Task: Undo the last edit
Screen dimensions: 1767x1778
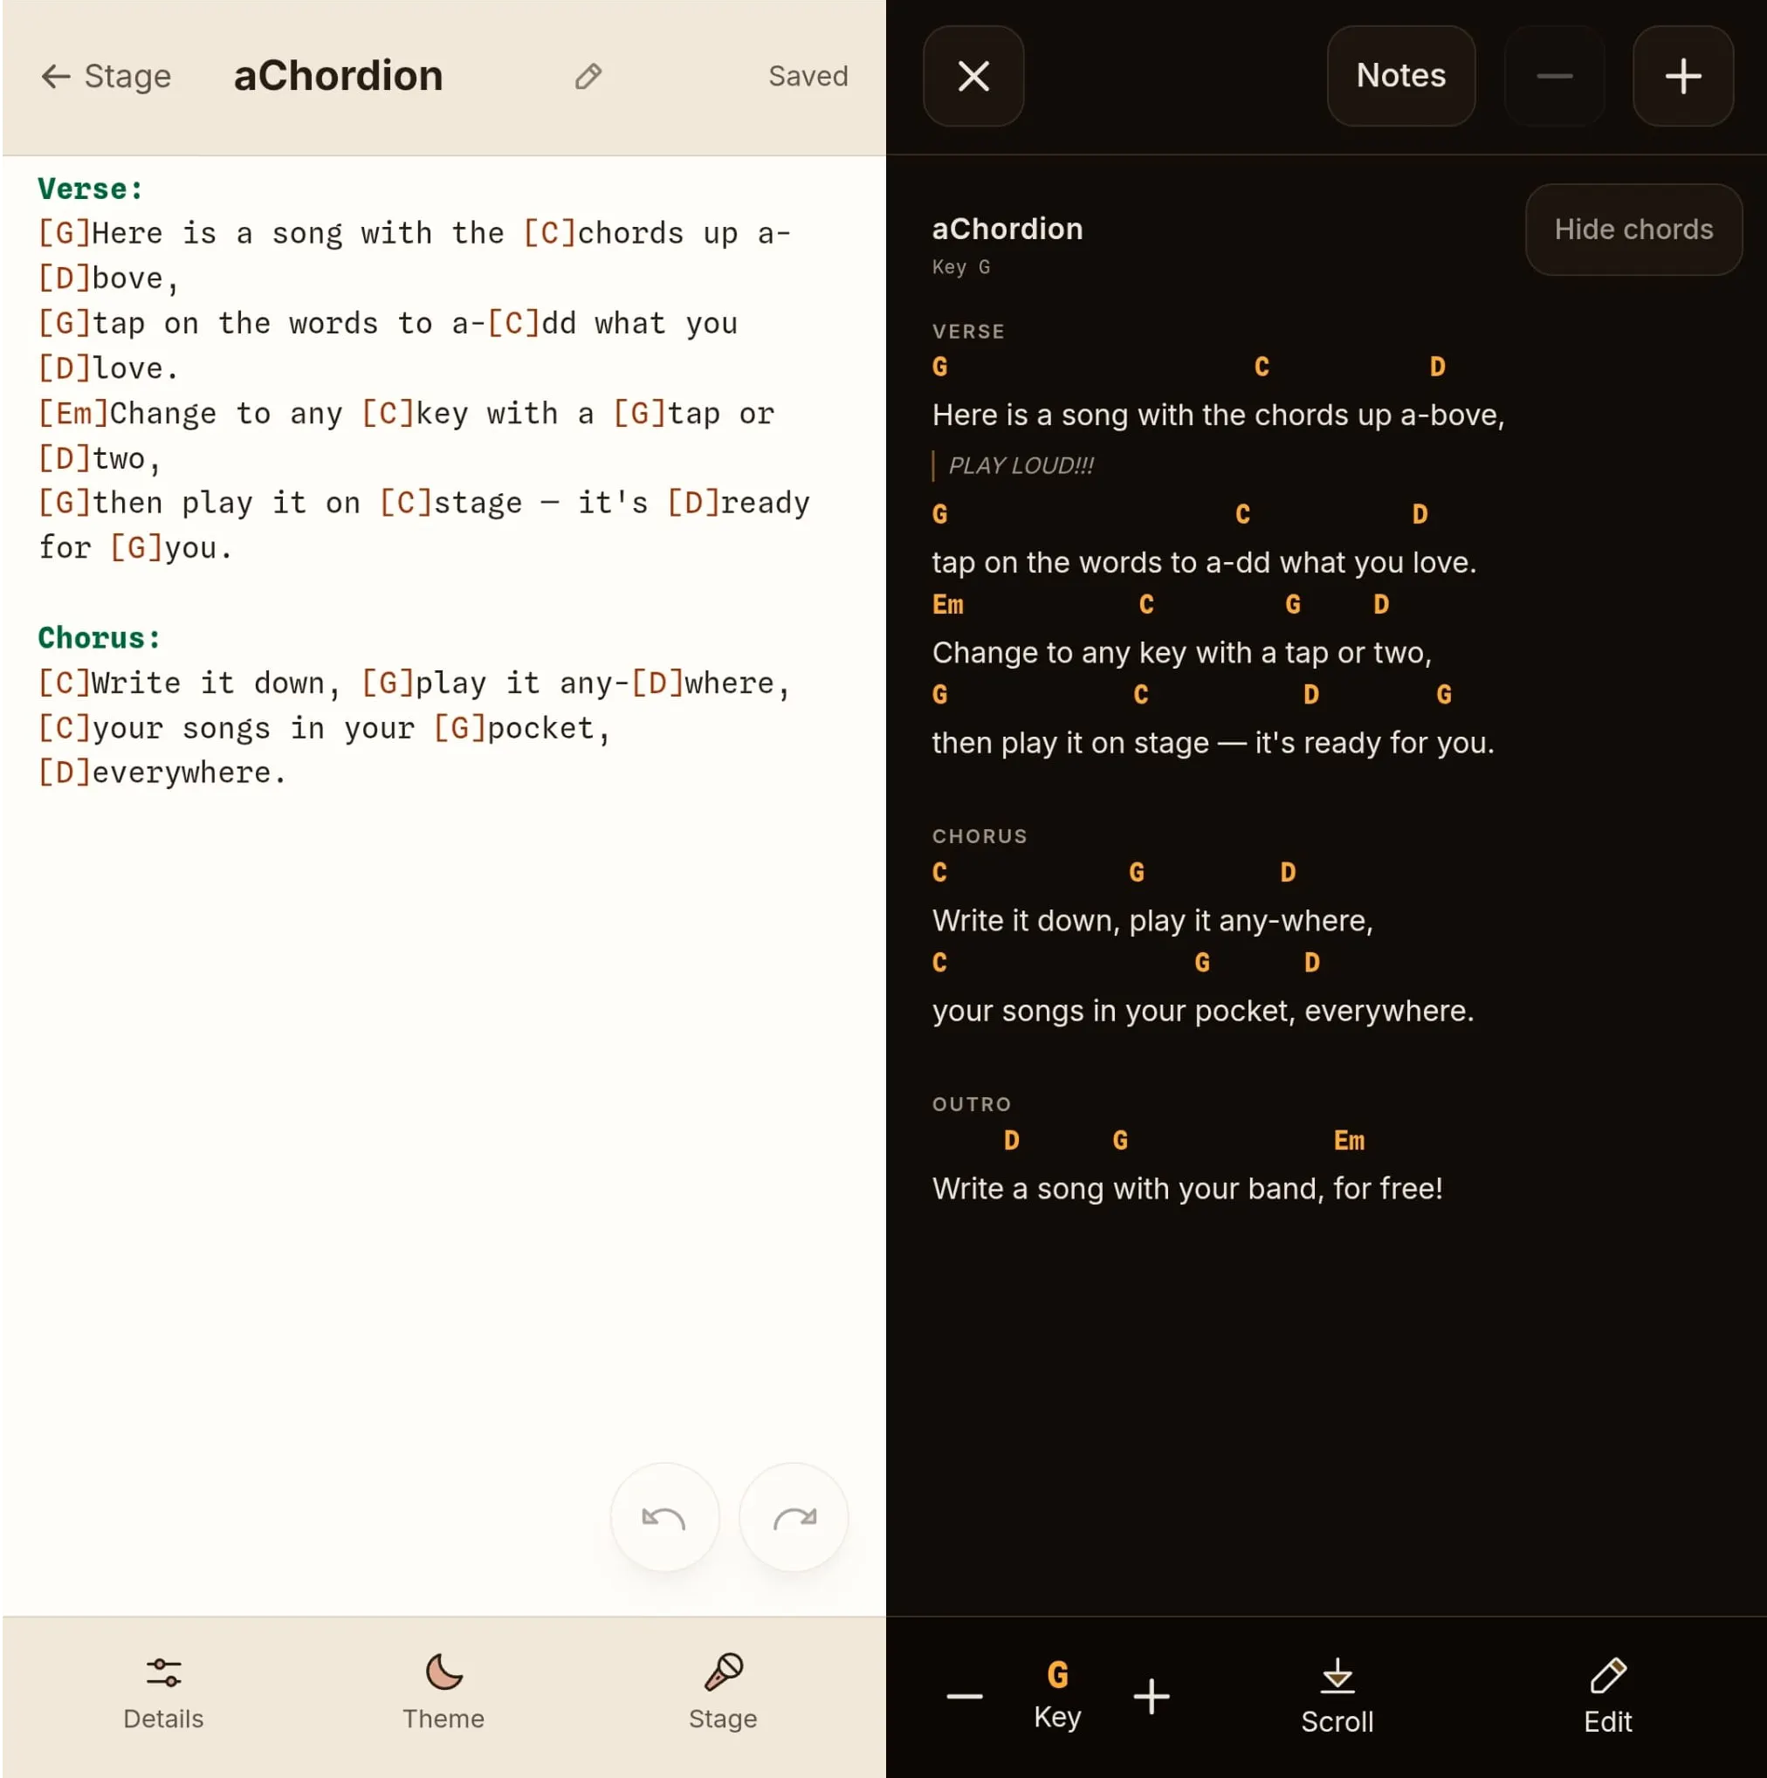Action: click(x=664, y=1518)
